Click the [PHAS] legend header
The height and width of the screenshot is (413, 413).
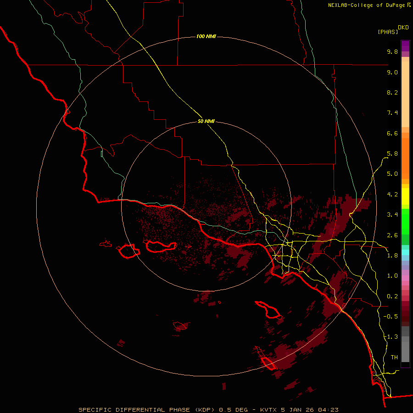tap(388, 32)
